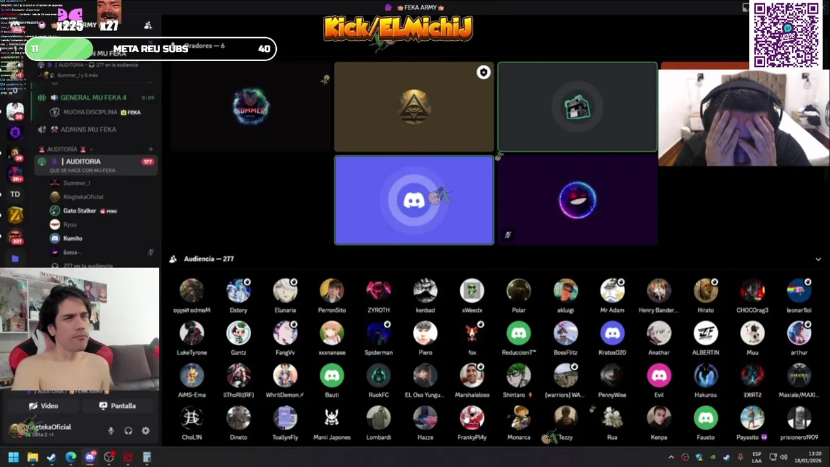Open ALBERTIN audience avatar
Image resolution: width=830 pixels, height=467 pixels.
pyautogui.click(x=705, y=333)
